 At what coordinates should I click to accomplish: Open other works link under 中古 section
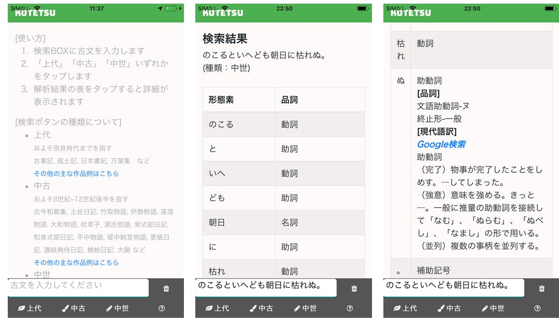[x=76, y=262]
